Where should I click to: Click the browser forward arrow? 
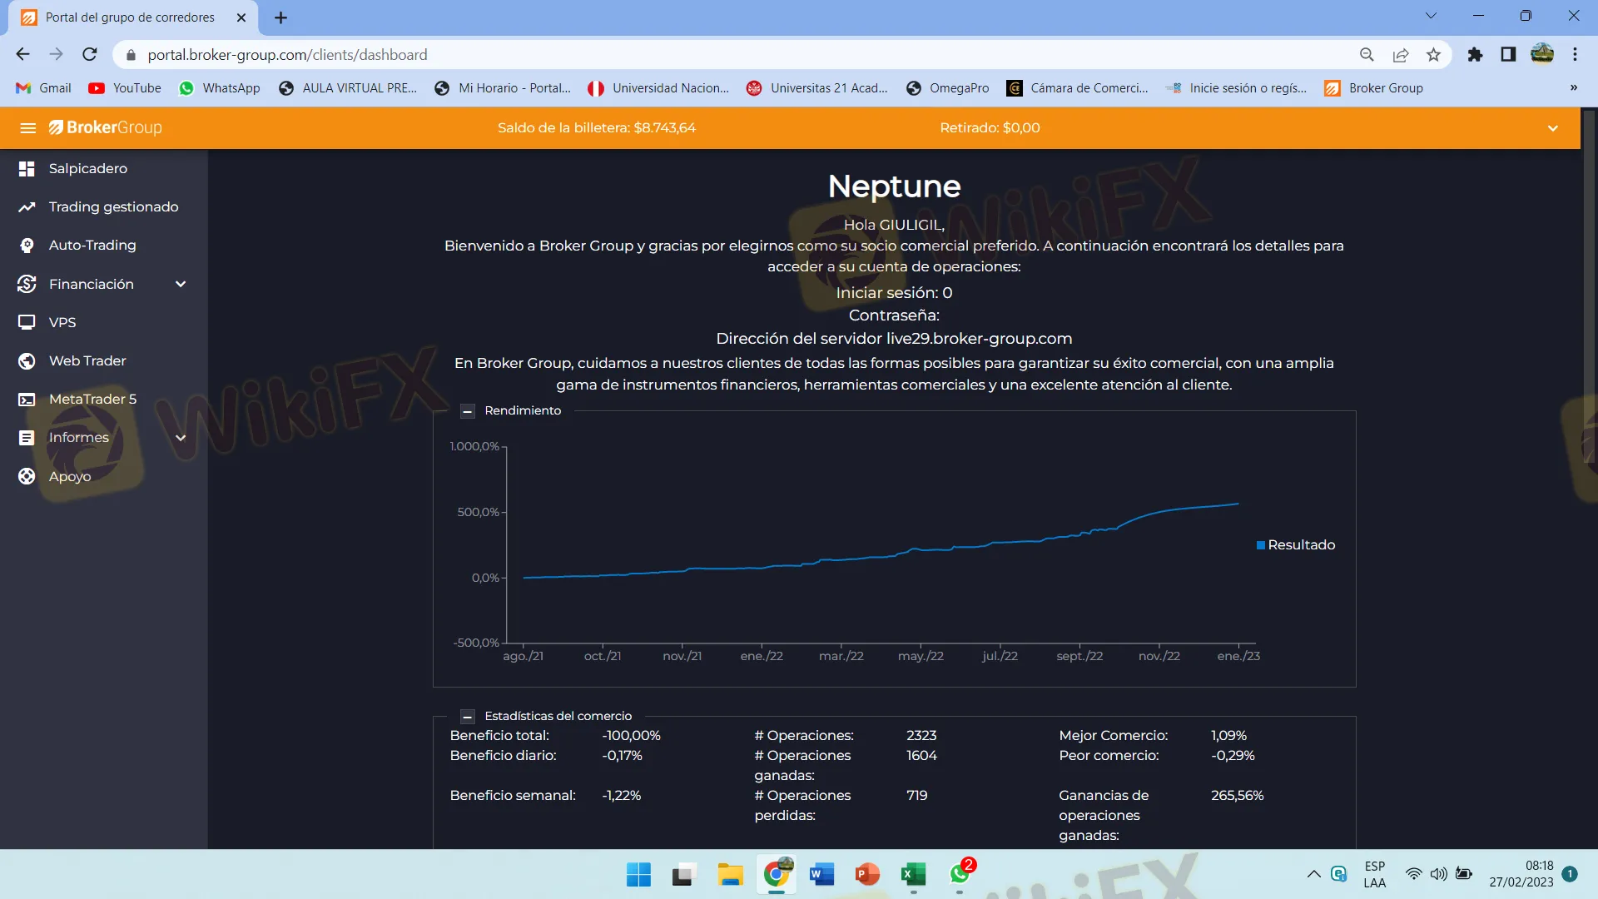56,55
